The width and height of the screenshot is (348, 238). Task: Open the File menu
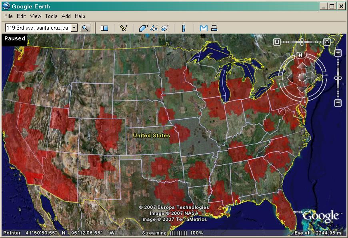(8, 16)
